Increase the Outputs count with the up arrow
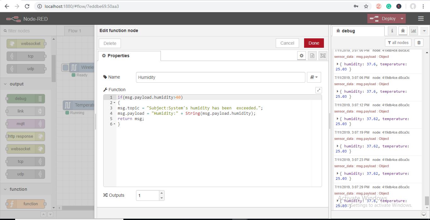430x220 pixels. click(x=161, y=193)
